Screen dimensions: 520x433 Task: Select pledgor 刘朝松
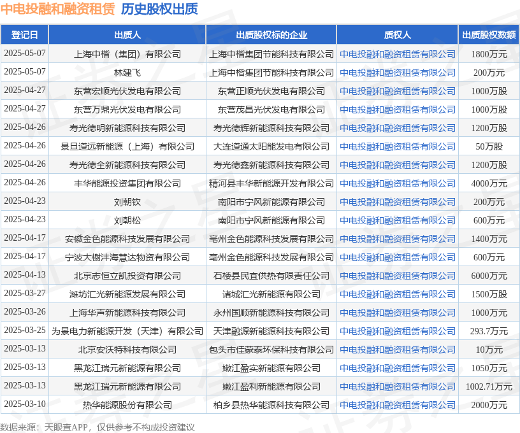pos(127,220)
